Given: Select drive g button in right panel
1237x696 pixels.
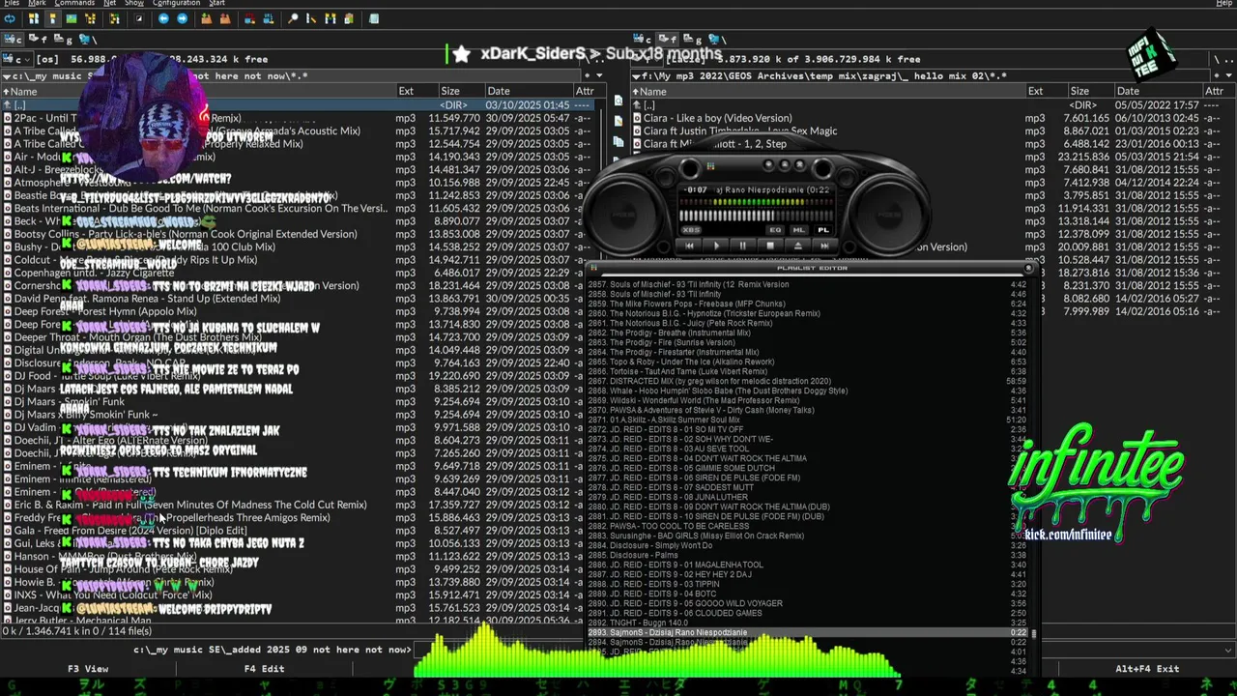Looking at the screenshot, I should (x=693, y=40).
